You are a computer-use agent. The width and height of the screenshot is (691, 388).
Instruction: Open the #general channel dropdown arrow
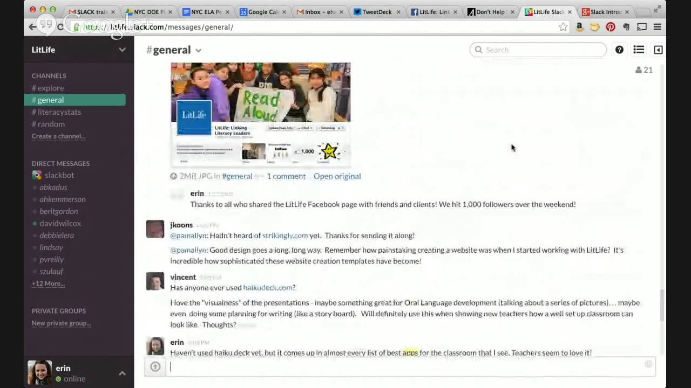tap(198, 50)
